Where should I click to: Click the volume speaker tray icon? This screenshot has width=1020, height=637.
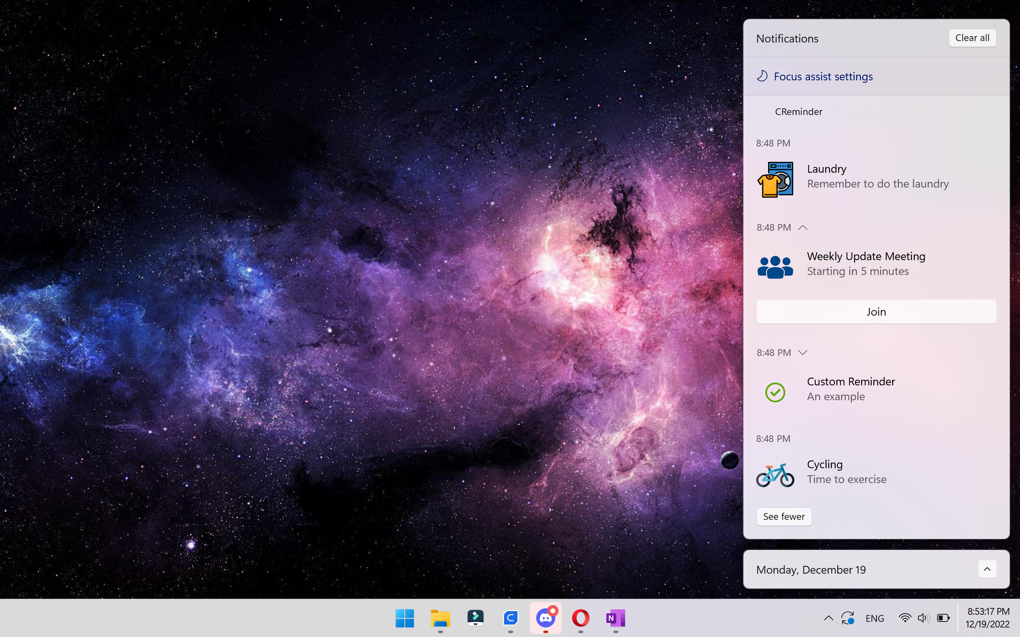tap(923, 618)
